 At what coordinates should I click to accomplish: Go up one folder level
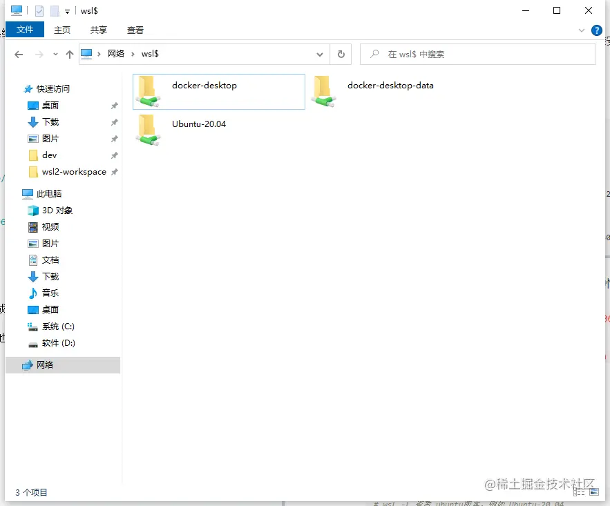pyautogui.click(x=70, y=55)
